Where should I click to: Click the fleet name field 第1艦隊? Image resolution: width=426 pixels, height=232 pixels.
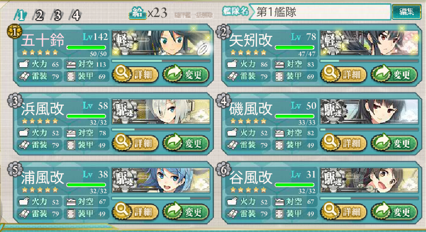tap(320, 12)
